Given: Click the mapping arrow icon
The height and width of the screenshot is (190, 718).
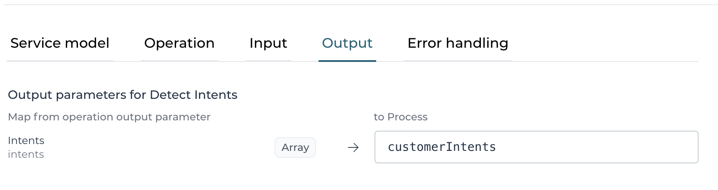Looking at the screenshot, I should click(x=353, y=147).
